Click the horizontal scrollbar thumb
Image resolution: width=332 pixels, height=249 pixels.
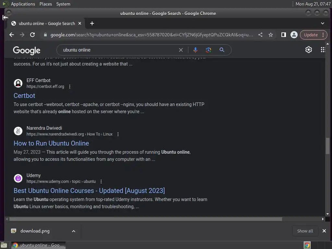click(x=146, y=219)
